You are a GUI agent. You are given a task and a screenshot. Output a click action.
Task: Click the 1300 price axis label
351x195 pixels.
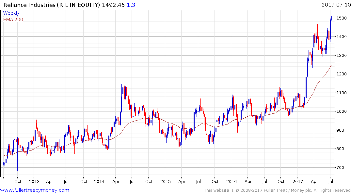[342, 55]
